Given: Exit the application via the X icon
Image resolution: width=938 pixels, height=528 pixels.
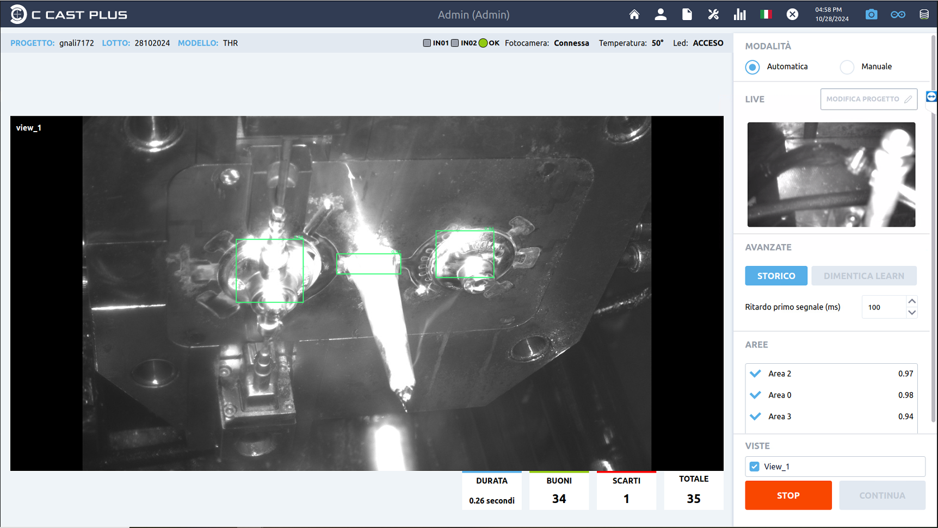Looking at the screenshot, I should click(792, 14).
